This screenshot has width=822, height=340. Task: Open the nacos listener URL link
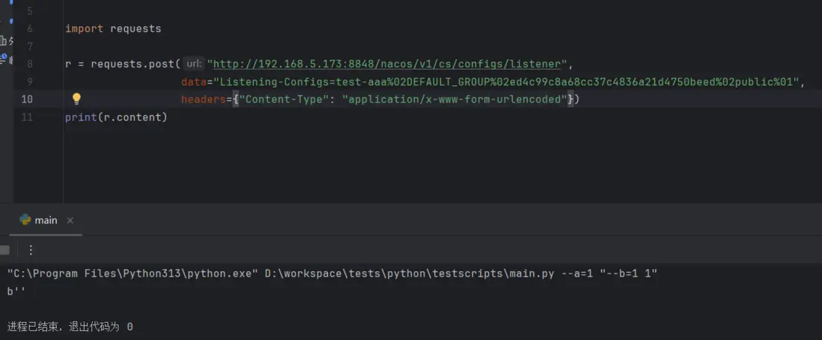(x=386, y=64)
